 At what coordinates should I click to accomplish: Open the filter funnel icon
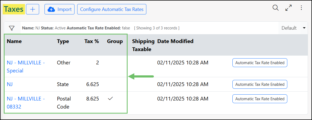12,28
